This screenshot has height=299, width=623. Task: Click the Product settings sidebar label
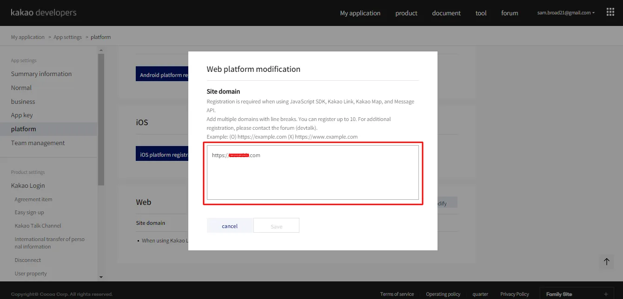(x=28, y=172)
